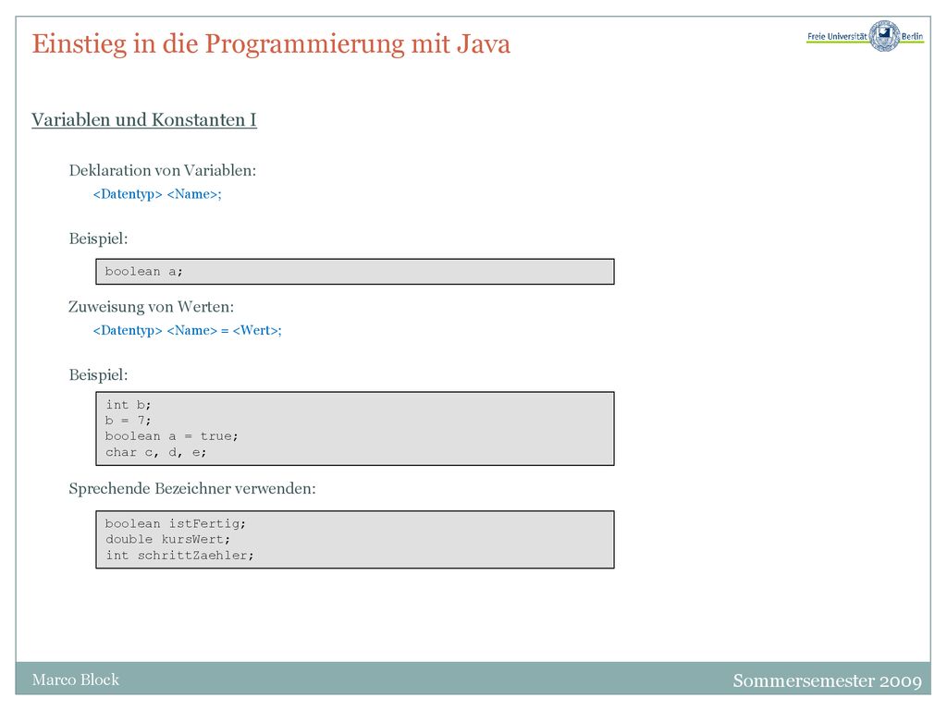
Task: Click the 'Freie Universität' logo text
Action: [836, 36]
